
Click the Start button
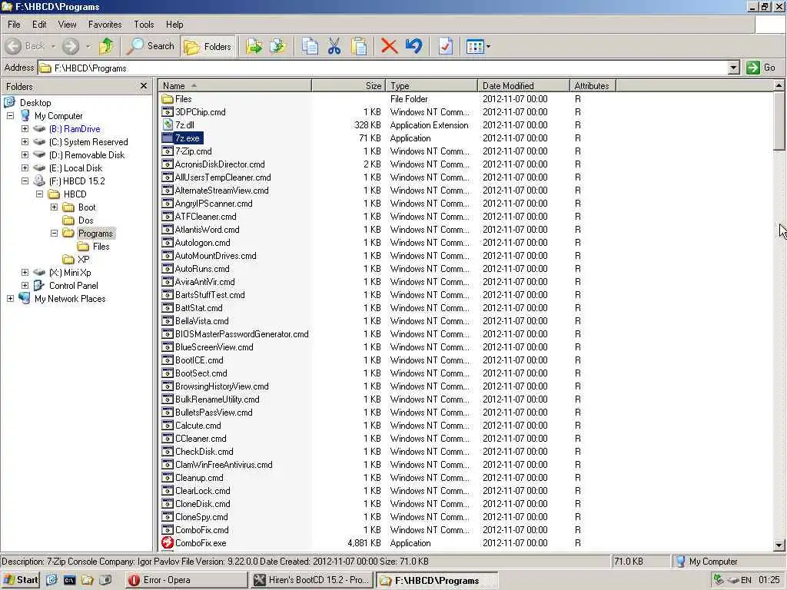21,580
